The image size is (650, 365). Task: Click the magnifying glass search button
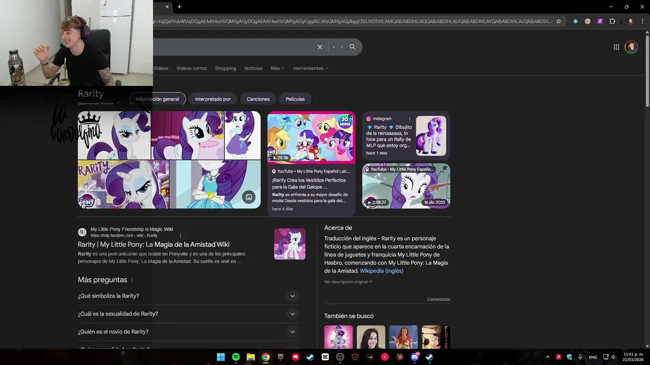click(352, 47)
